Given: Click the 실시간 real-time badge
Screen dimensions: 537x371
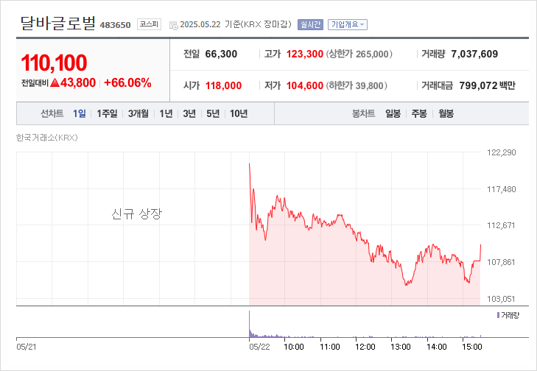Looking at the screenshot, I should pyautogui.click(x=310, y=24).
